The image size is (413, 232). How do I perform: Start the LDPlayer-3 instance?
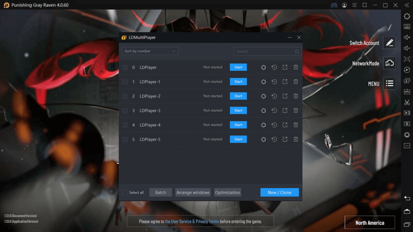click(x=238, y=111)
